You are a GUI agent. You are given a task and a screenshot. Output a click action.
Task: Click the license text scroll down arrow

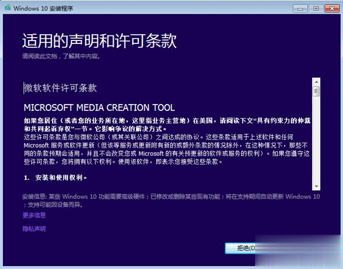click(x=316, y=186)
